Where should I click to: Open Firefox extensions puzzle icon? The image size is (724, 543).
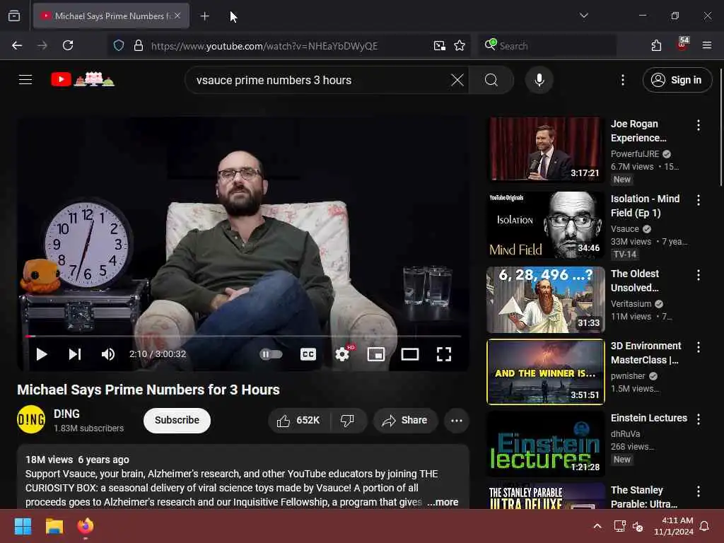pos(656,45)
